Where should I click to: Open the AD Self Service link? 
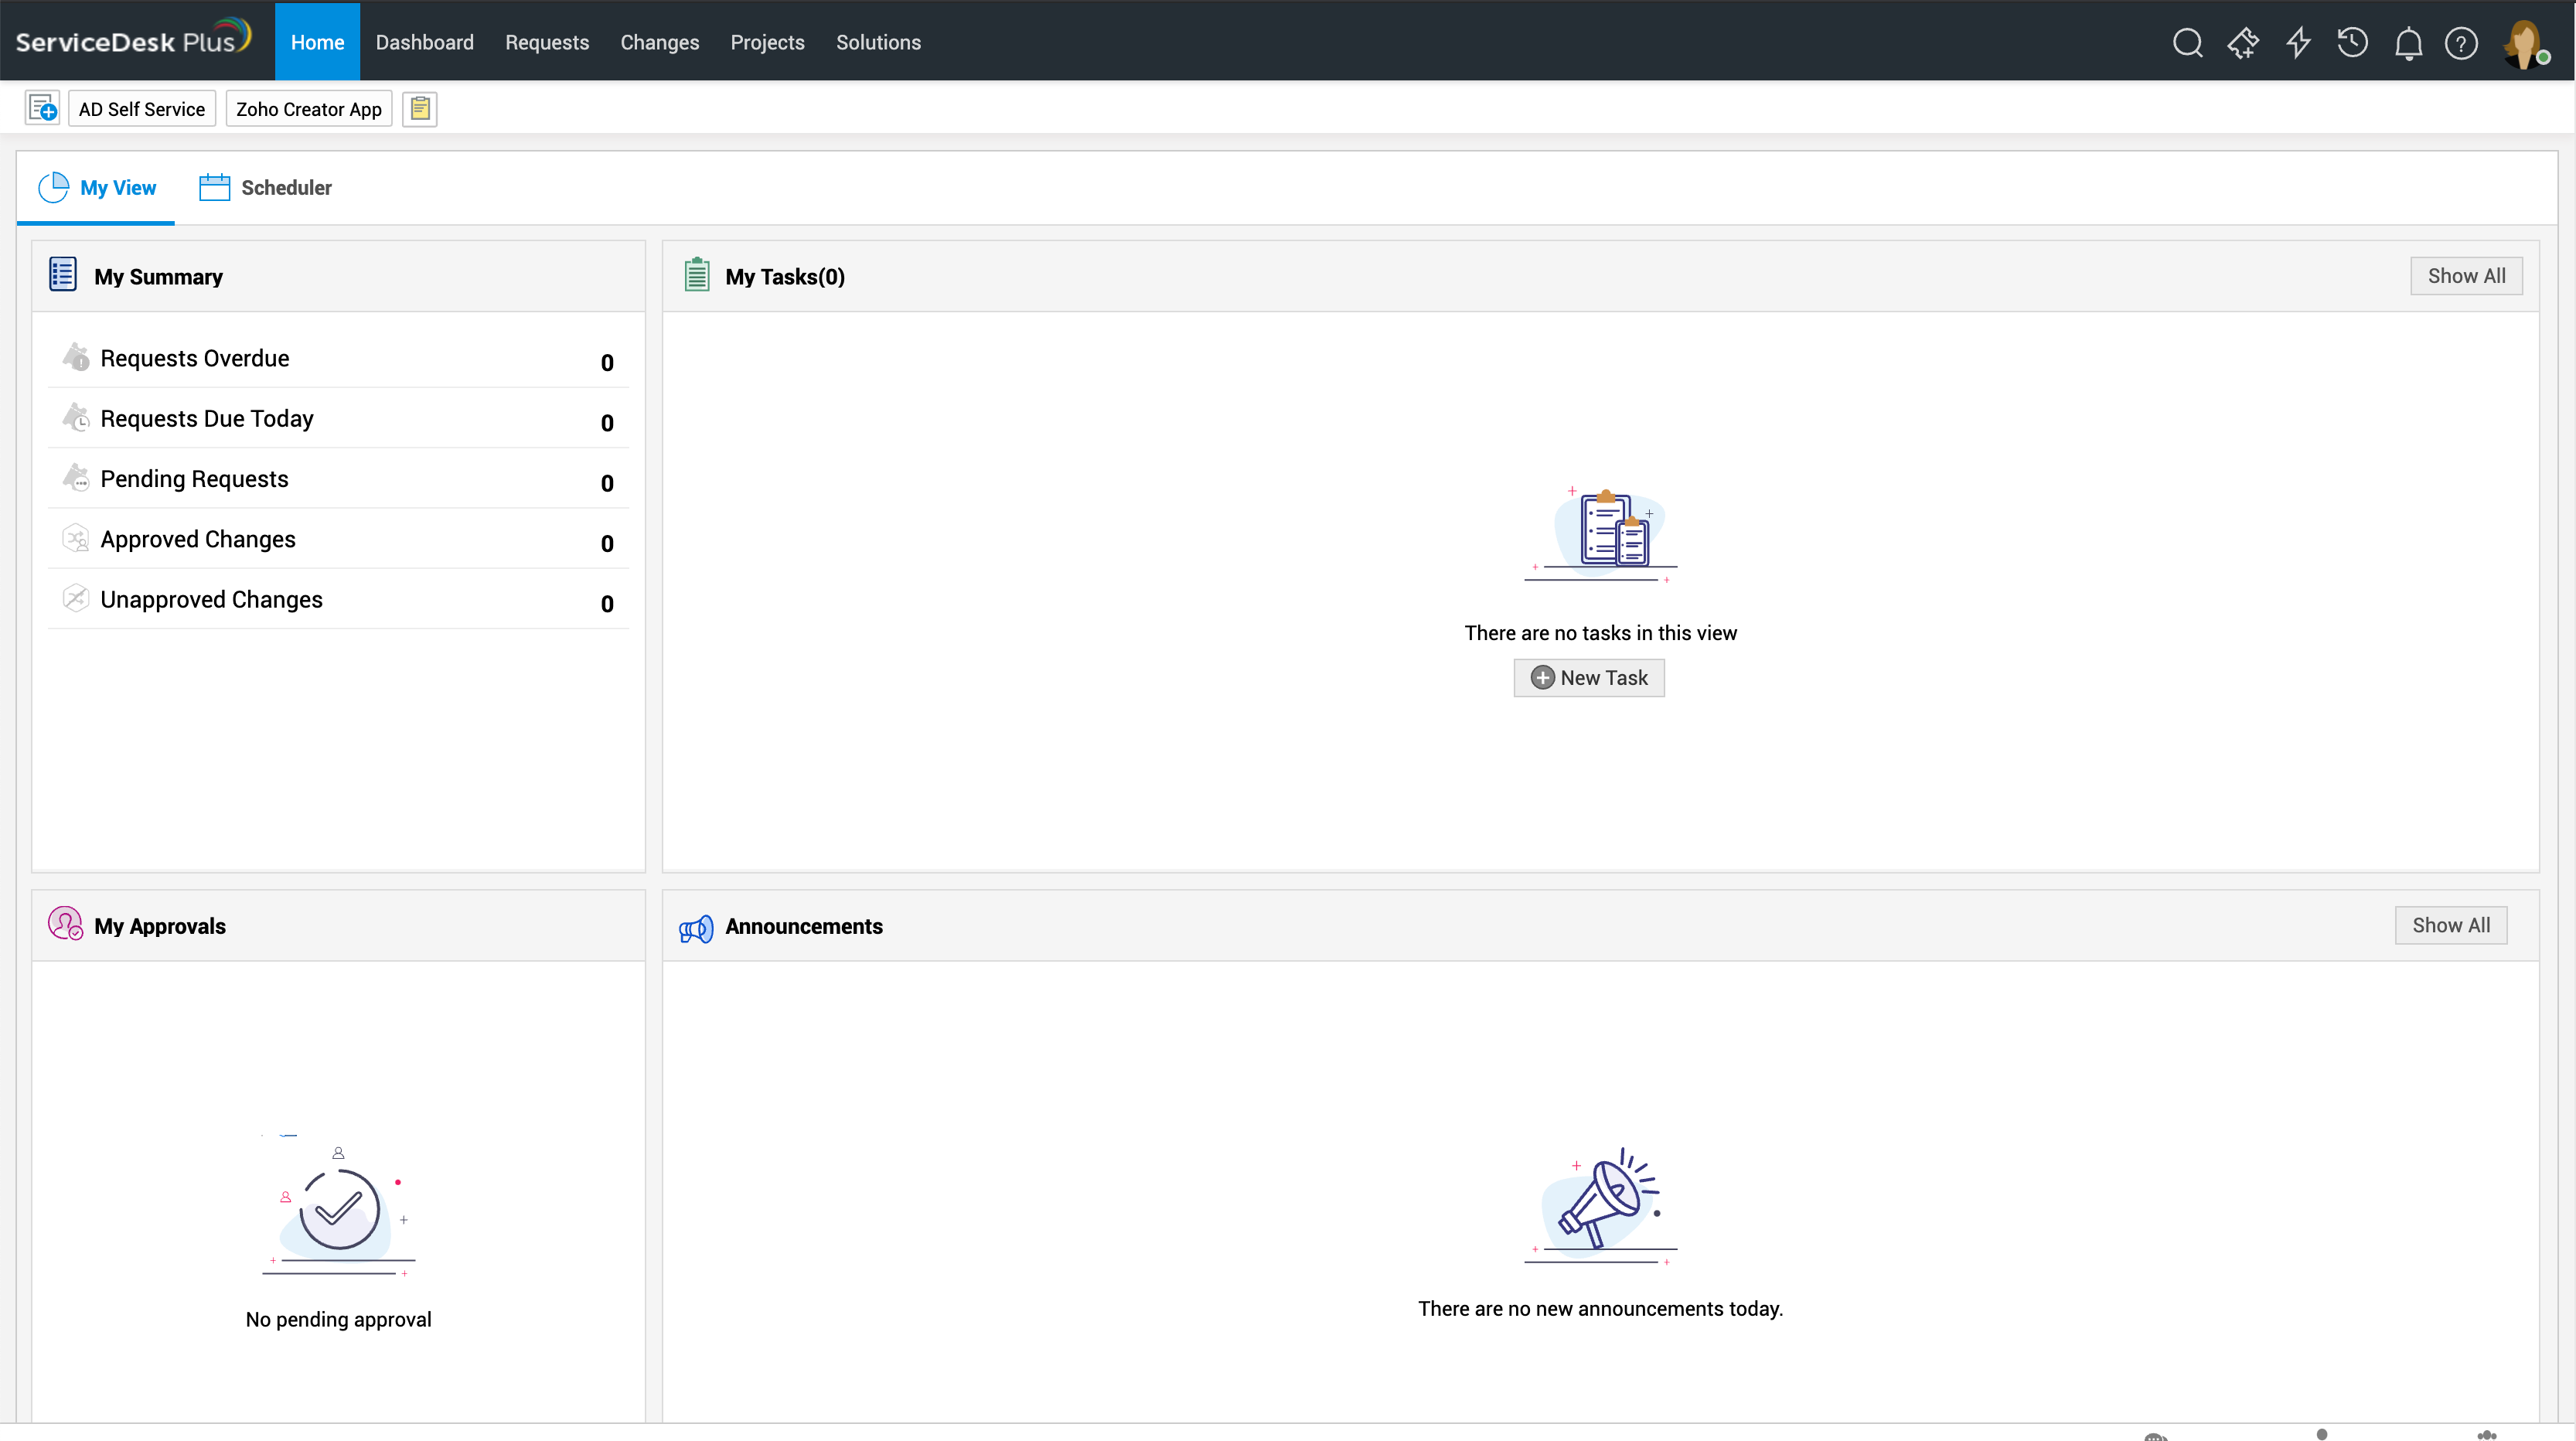coord(142,109)
